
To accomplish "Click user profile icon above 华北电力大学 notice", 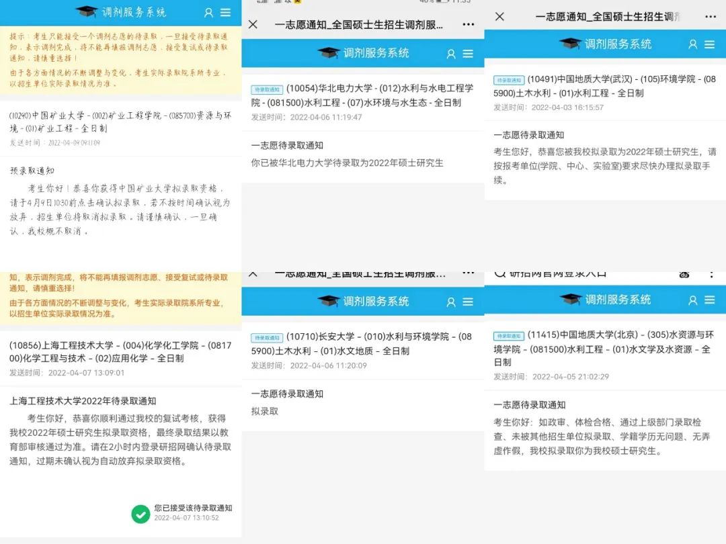I will (x=451, y=54).
